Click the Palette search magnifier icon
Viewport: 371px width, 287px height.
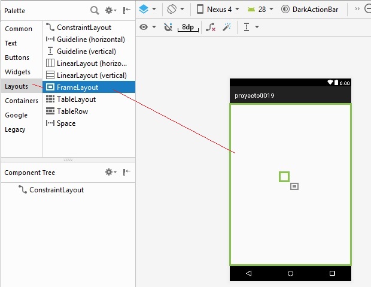(94, 10)
